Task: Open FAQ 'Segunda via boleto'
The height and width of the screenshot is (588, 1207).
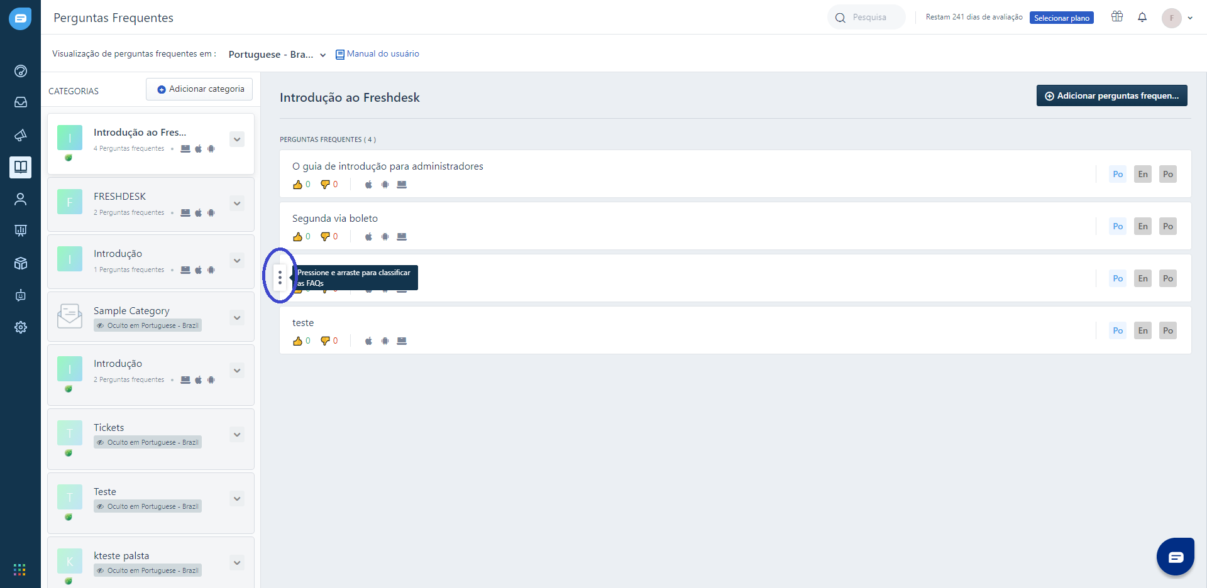Action: pyautogui.click(x=335, y=219)
